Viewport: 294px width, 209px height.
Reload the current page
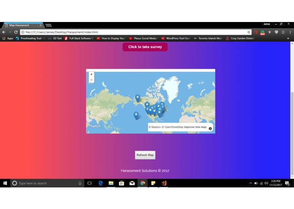(x=16, y=32)
